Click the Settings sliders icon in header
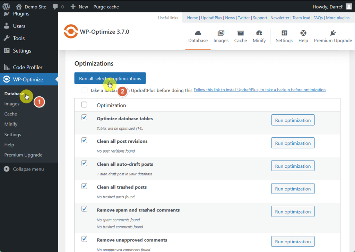This screenshot has width=355, height=252. click(x=284, y=33)
